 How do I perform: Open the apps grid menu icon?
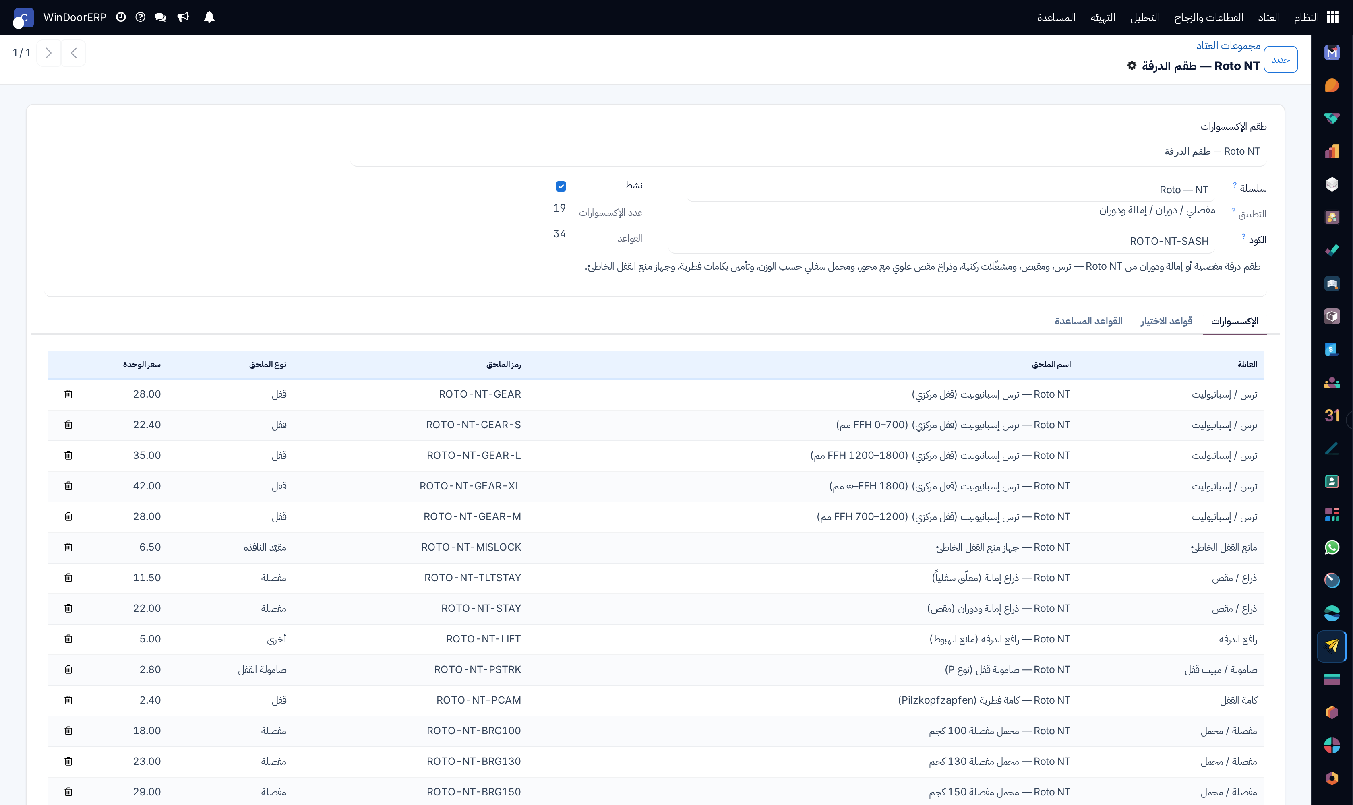click(x=1332, y=17)
